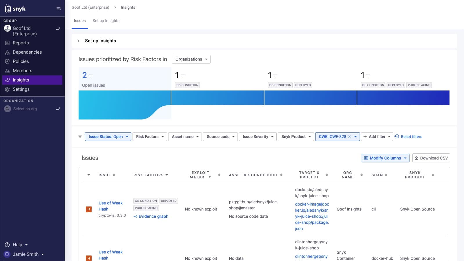Open Reports in sidebar

(32, 43)
